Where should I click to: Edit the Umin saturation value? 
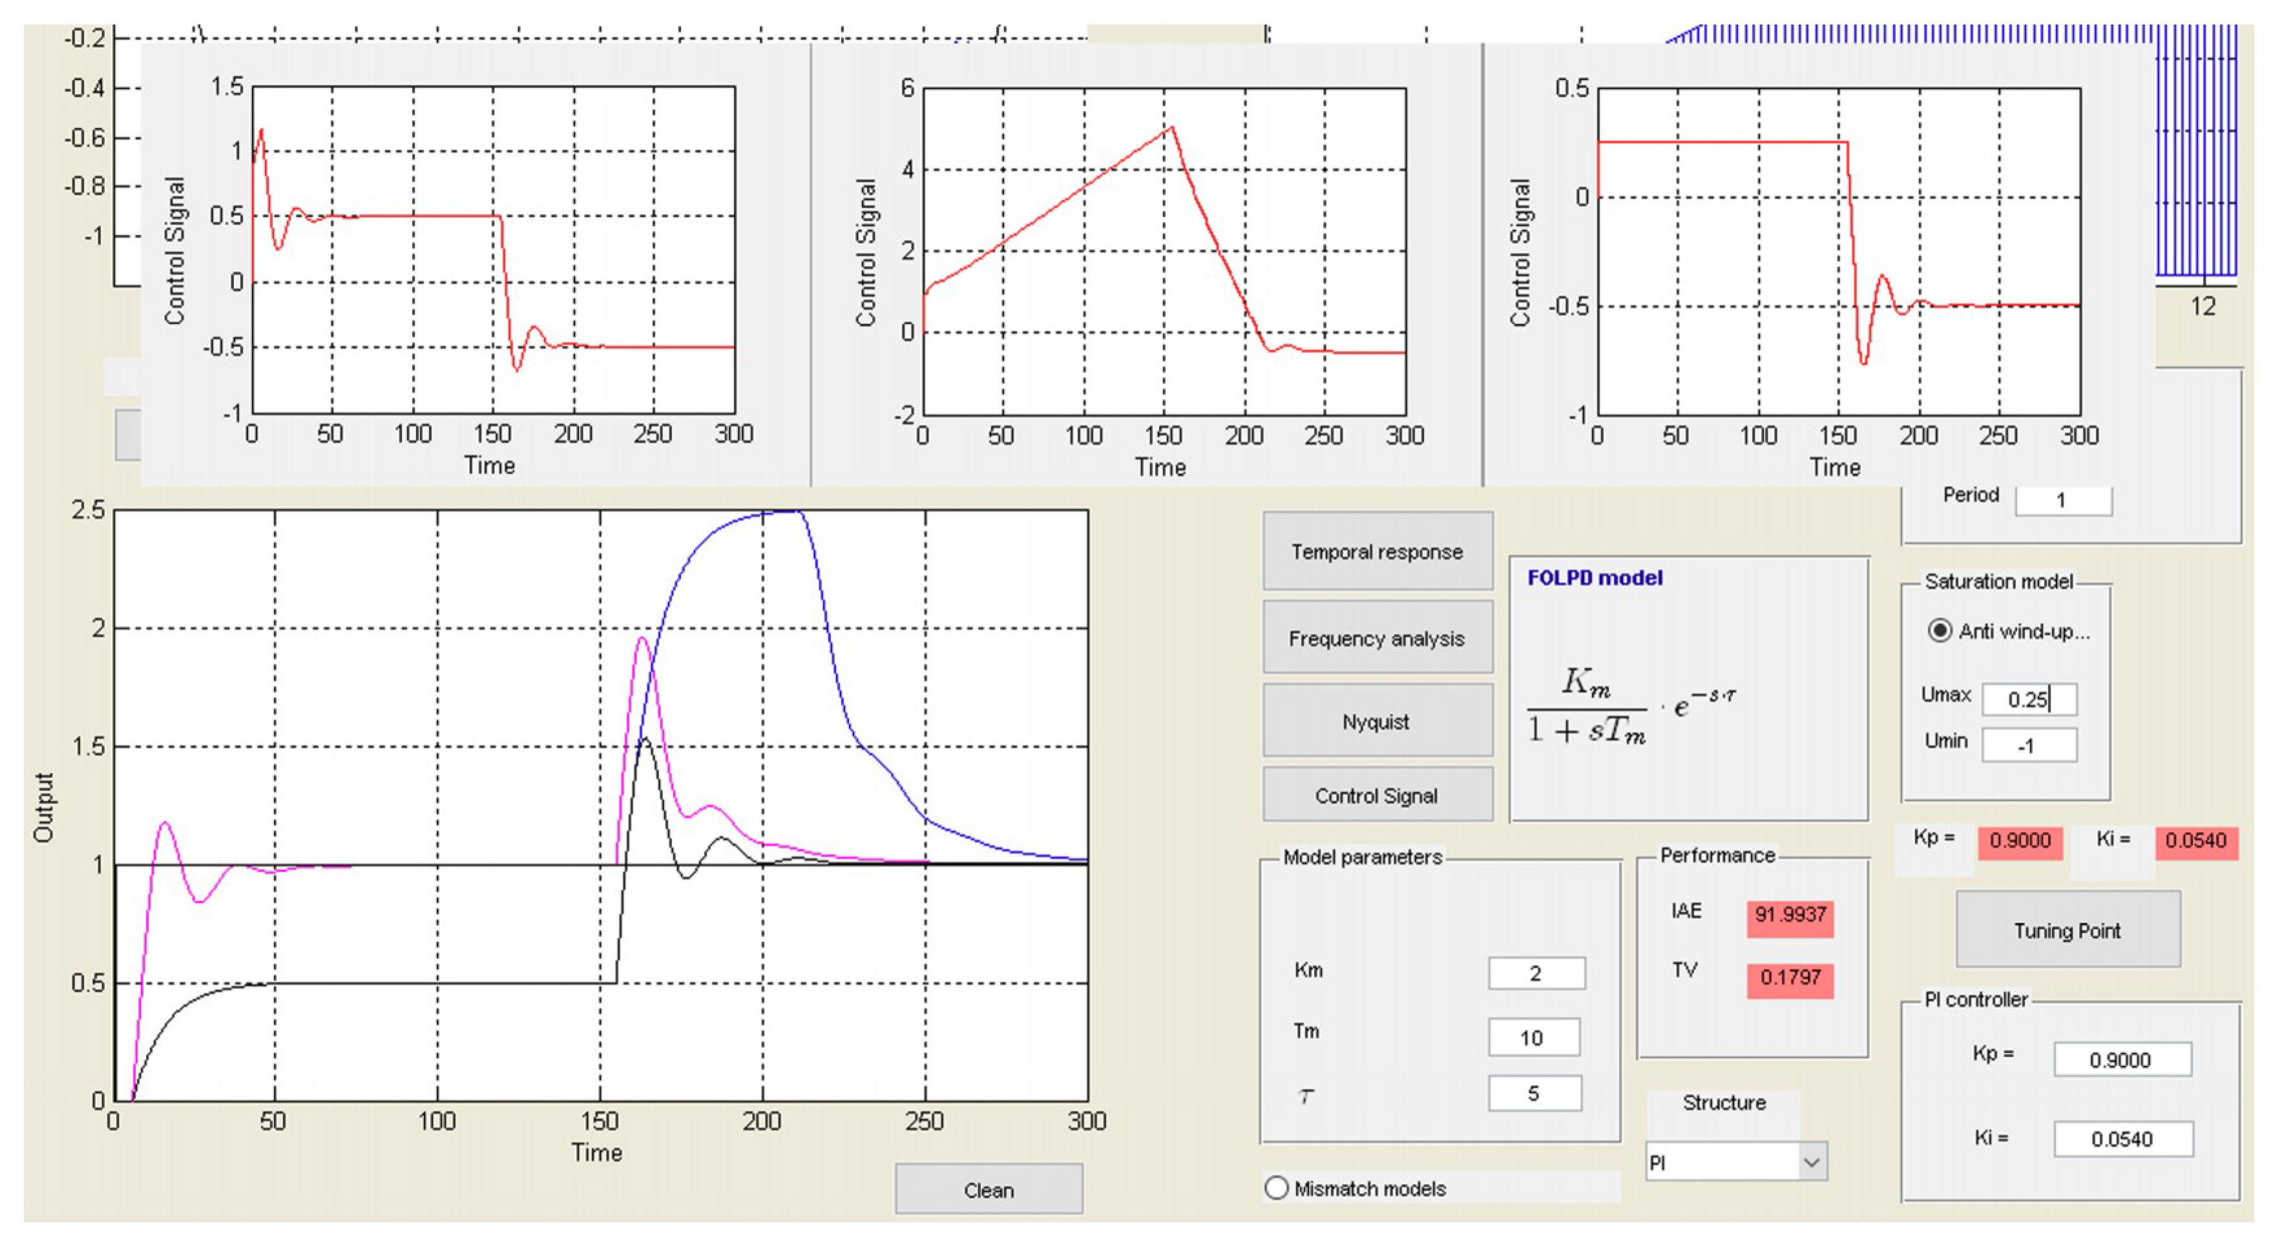(x=2029, y=746)
